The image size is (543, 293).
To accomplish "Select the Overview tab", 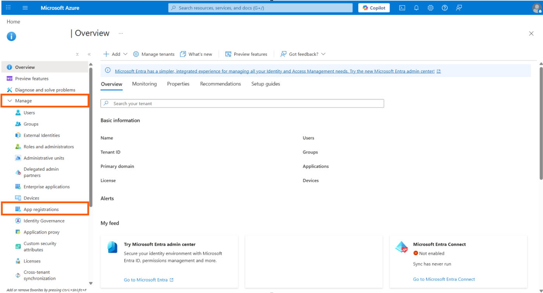I will 112,84.
